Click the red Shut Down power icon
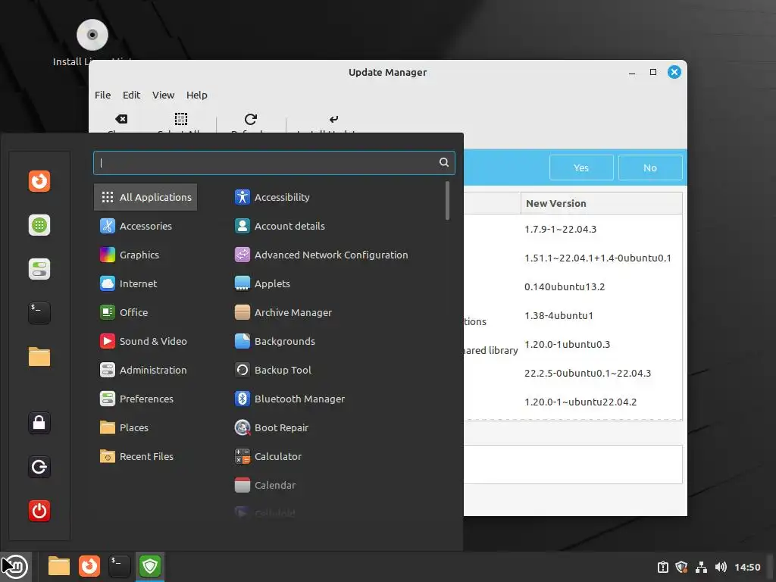The width and height of the screenshot is (776, 582). [x=39, y=511]
